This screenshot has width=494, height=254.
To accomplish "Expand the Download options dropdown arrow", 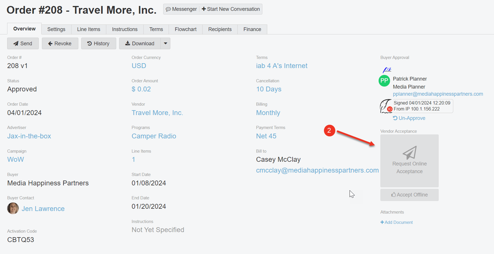I will coord(165,43).
